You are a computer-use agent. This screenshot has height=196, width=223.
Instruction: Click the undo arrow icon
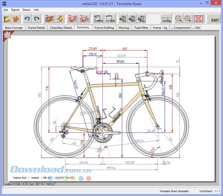point(28,18)
